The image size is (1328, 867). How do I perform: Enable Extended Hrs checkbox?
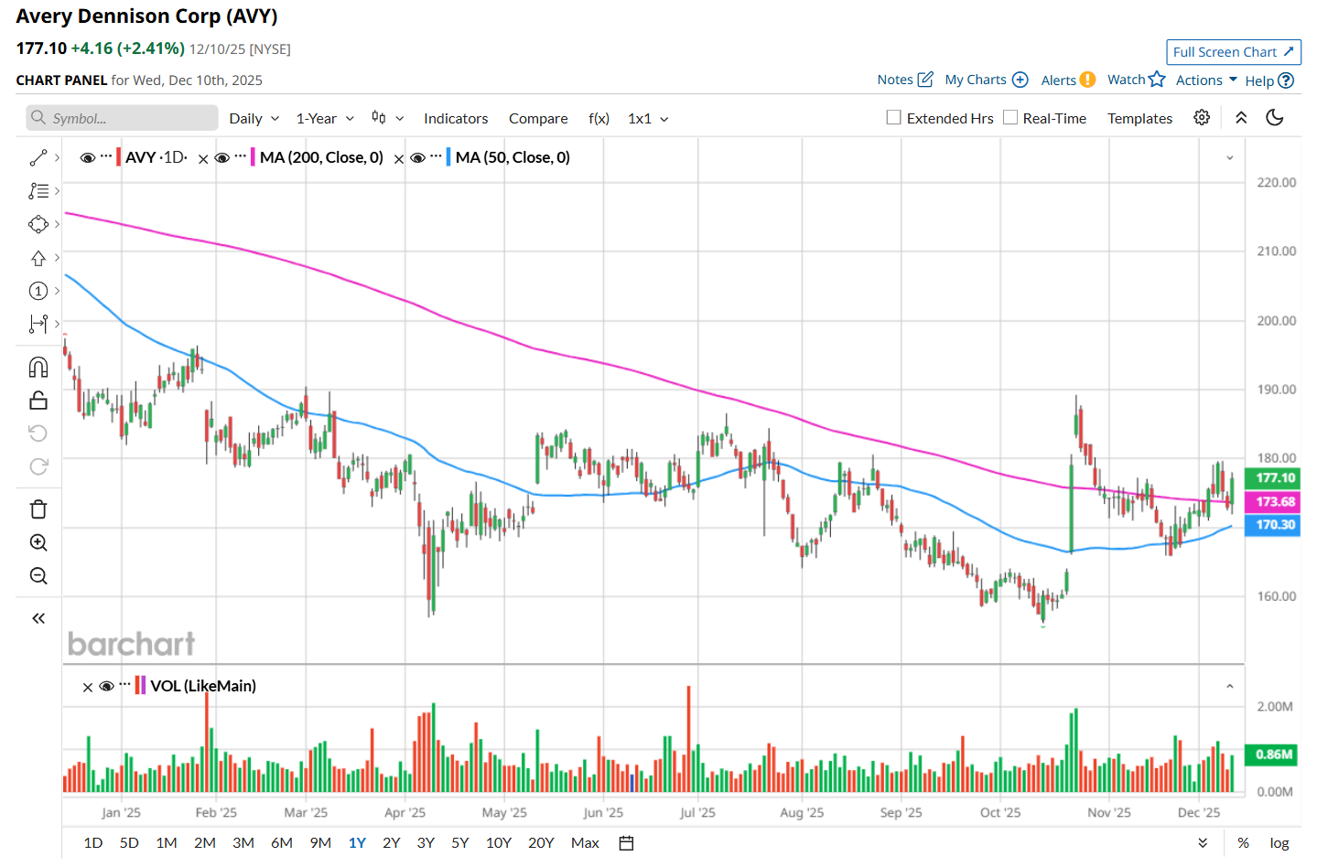pos(894,117)
